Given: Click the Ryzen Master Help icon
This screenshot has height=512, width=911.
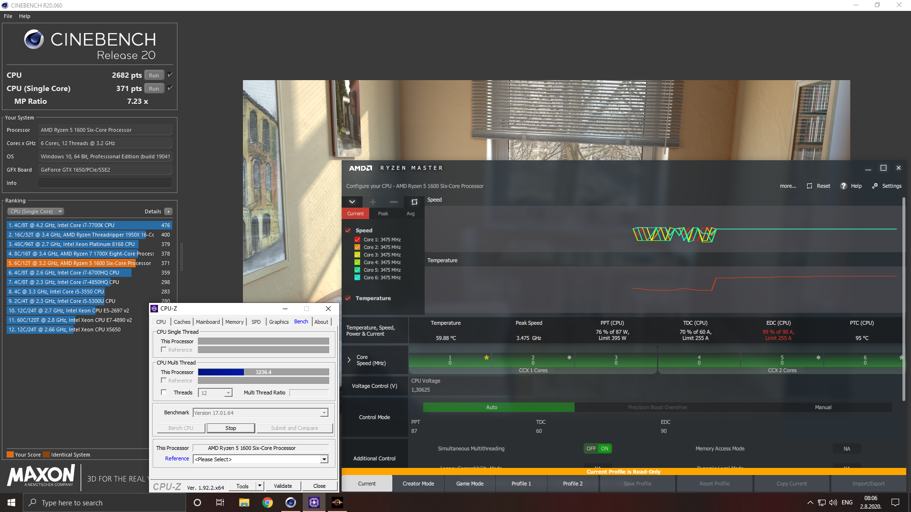Looking at the screenshot, I should point(844,185).
